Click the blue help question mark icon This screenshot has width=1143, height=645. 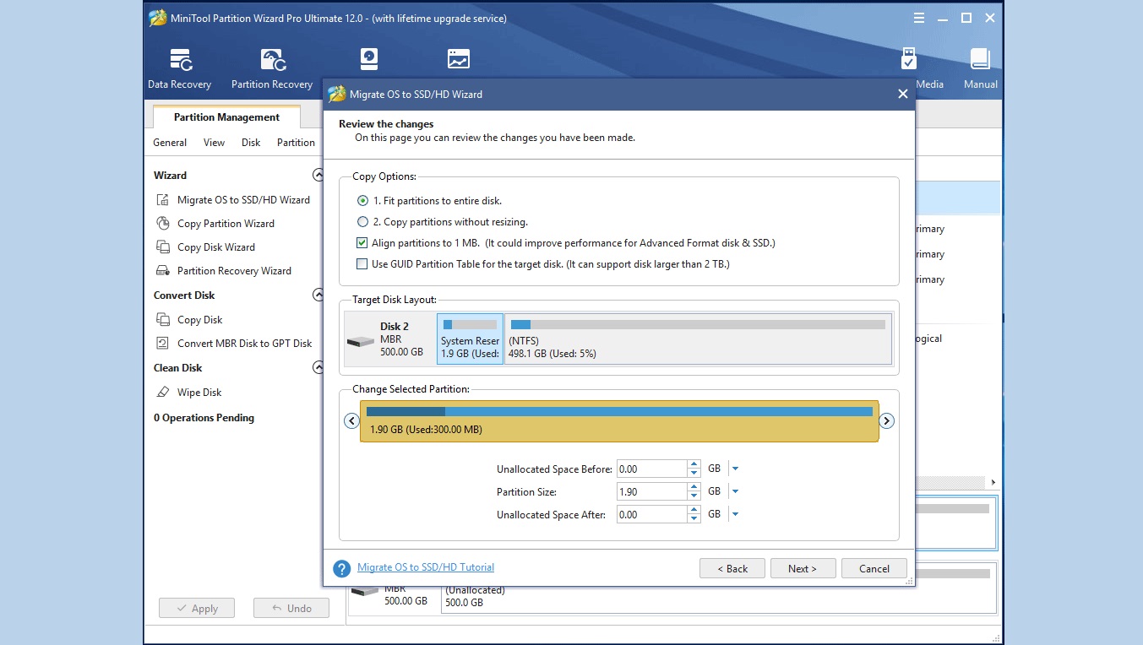click(341, 568)
